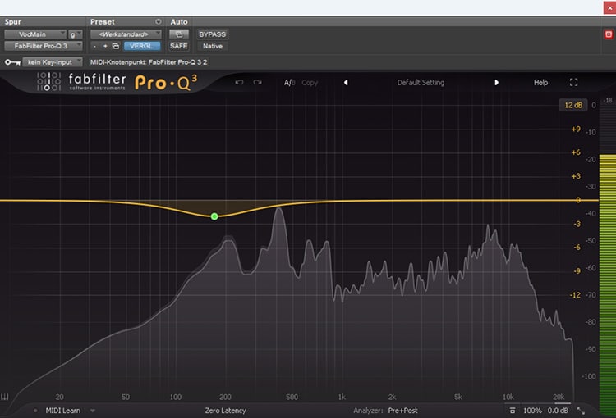Image resolution: width=616 pixels, height=418 pixels.
Task: Click the preset copy settings icon
Action: [116, 46]
